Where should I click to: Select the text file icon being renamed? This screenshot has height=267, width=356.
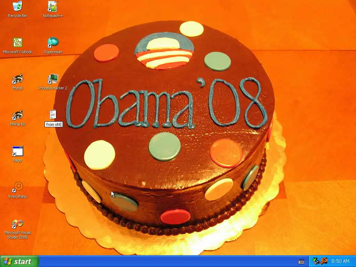(53, 115)
